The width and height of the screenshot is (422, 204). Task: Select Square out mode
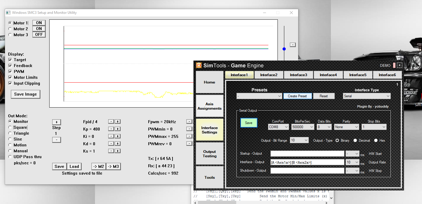click(x=10, y=127)
